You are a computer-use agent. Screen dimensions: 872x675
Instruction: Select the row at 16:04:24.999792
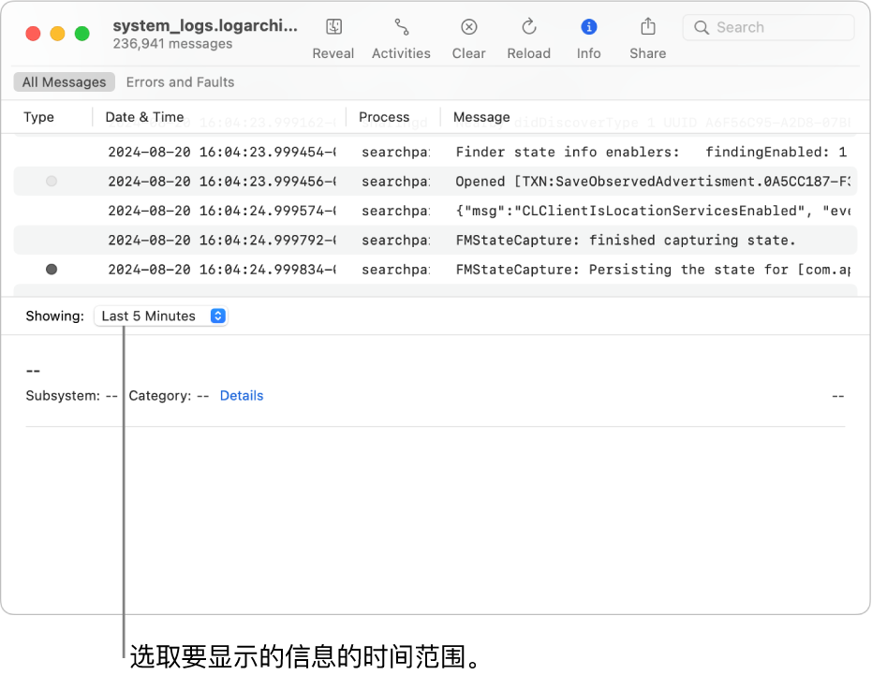(x=435, y=241)
